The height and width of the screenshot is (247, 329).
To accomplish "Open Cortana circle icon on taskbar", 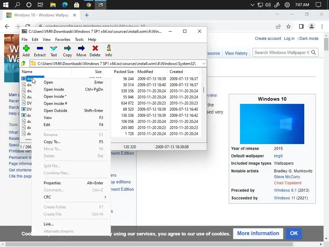I will 29,5.
